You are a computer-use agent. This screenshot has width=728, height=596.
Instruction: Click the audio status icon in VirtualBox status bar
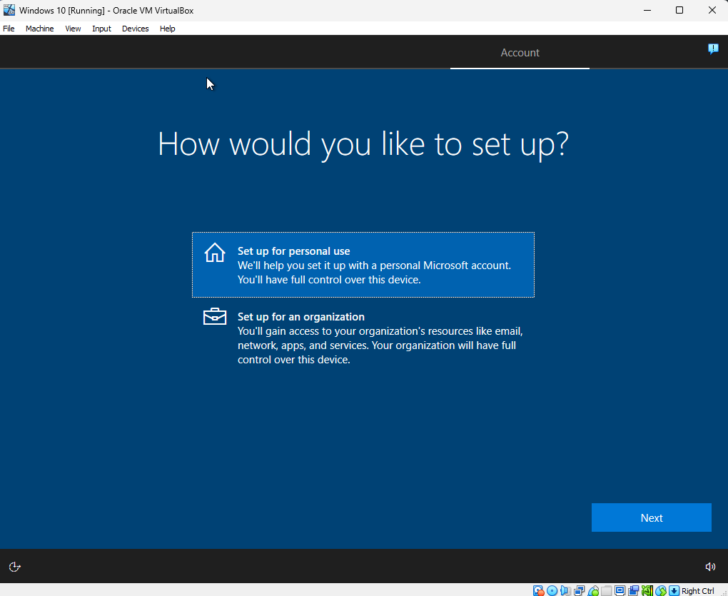[565, 590]
